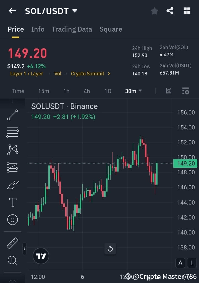Pick the brush drawing tool
Viewport: 199px width, 283px height.
(12, 185)
